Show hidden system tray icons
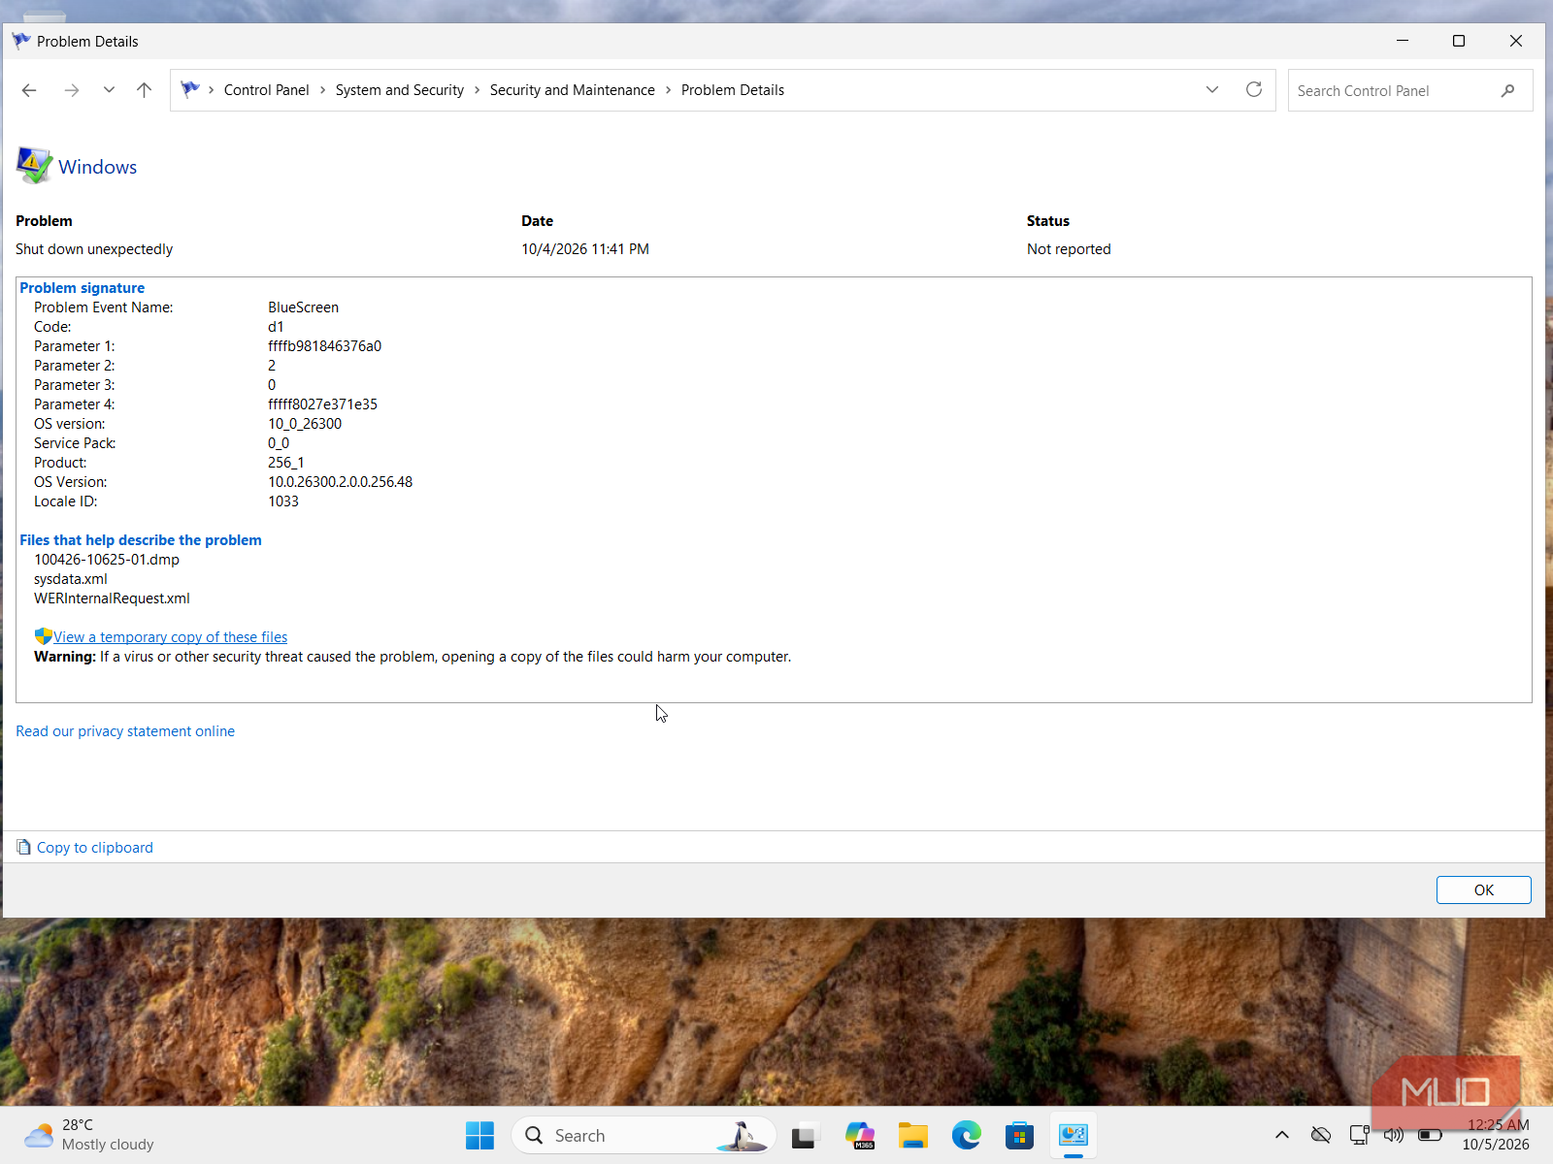Image resolution: width=1553 pixels, height=1164 pixels. (x=1282, y=1135)
